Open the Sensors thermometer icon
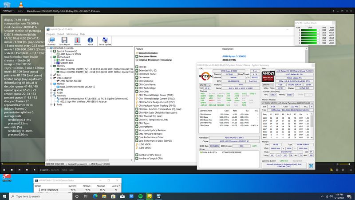The width and height of the screenshot is (355, 200). click(77, 41)
